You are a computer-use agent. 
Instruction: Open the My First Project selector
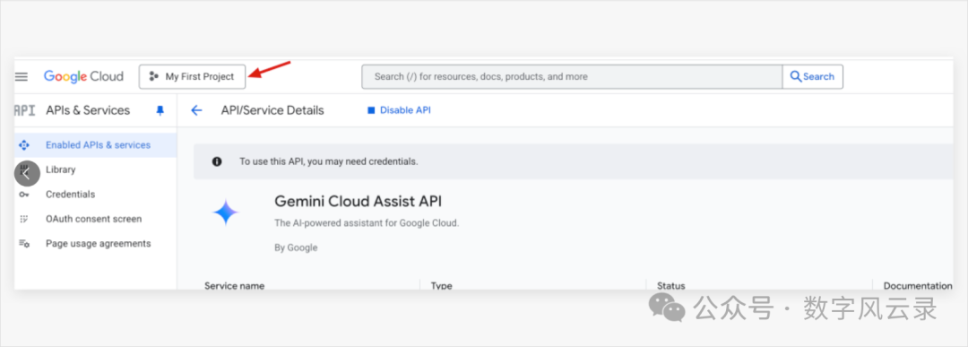tap(192, 76)
